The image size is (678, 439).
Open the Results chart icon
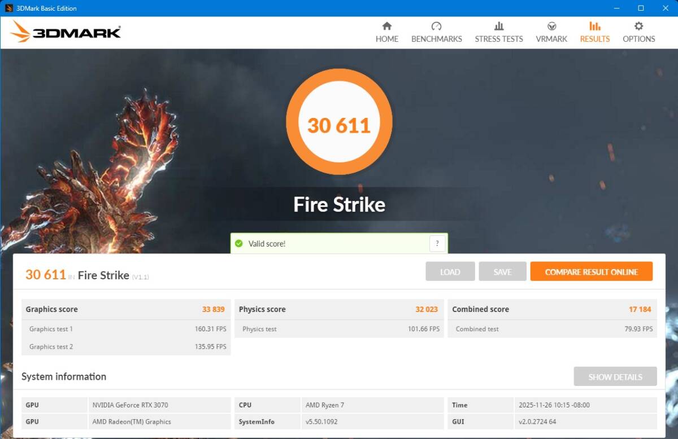[595, 26]
